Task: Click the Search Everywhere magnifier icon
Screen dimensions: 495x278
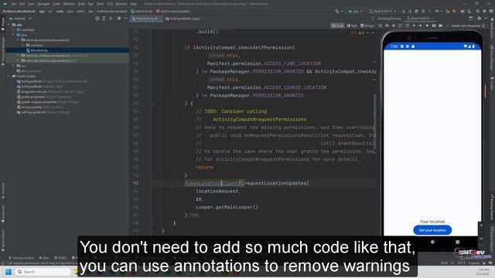Action: [478, 12]
